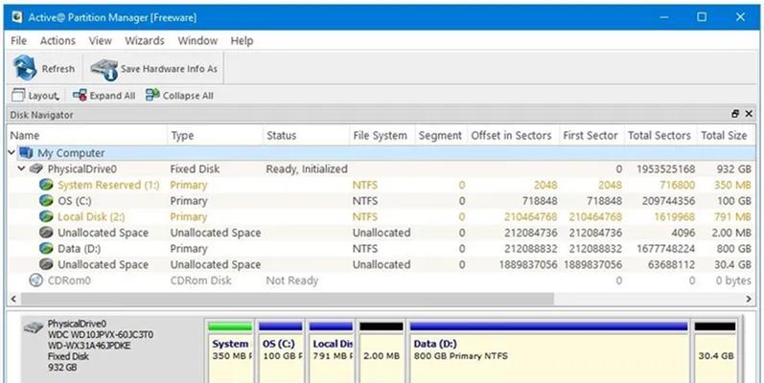Click first sector value 1889837056

pyautogui.click(x=593, y=264)
